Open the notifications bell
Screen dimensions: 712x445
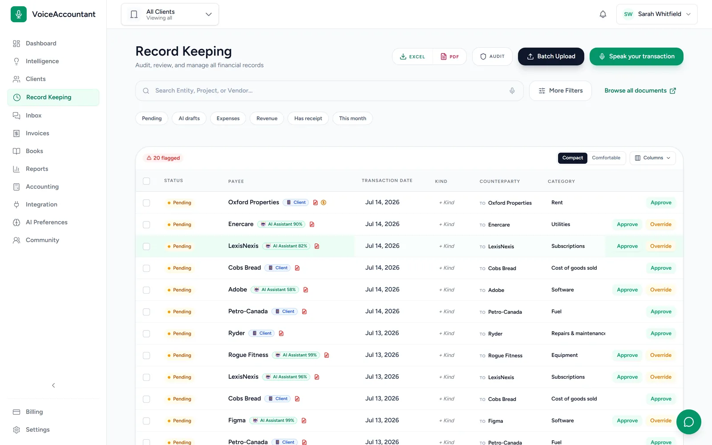(603, 14)
